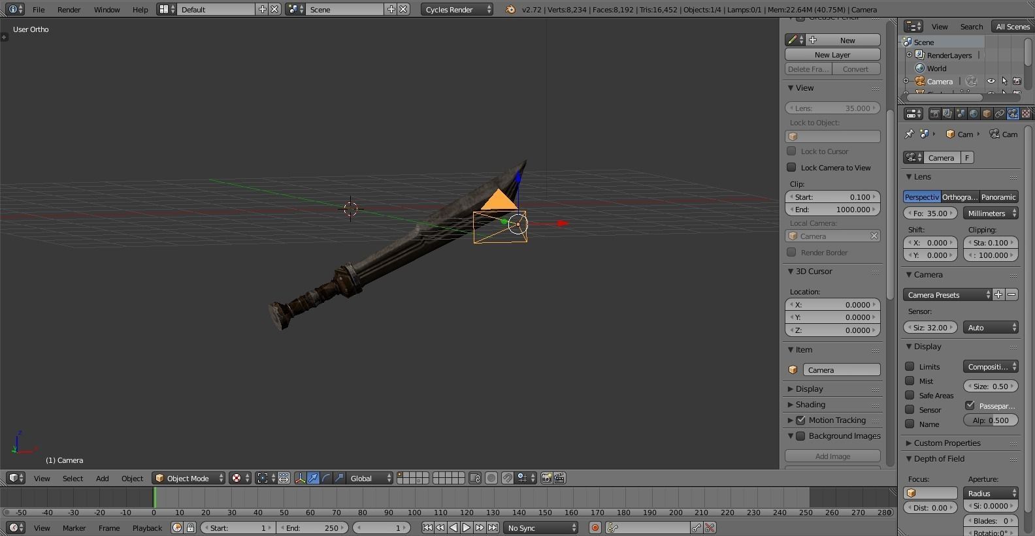The image size is (1035, 536).
Task: Select the scale manipulator icon
Action: 339,478
